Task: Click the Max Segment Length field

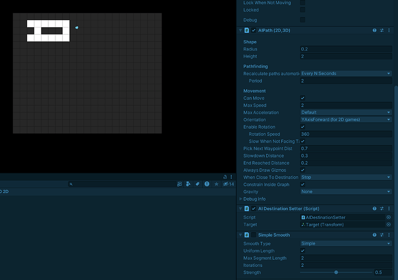Action: pos(346,258)
